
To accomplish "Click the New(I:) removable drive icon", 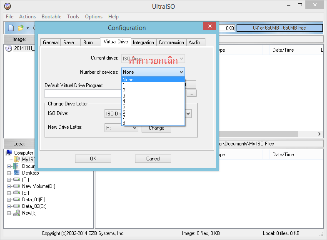I will click(x=17, y=213).
